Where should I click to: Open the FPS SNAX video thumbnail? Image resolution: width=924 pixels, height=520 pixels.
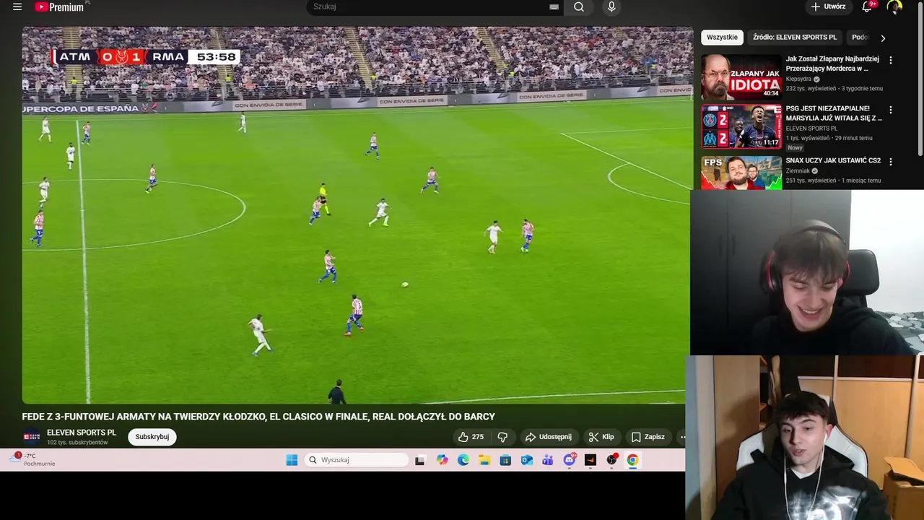(x=741, y=173)
